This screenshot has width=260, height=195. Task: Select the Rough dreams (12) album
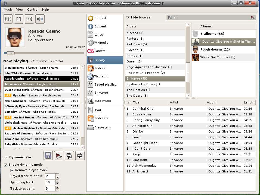(x=224, y=49)
